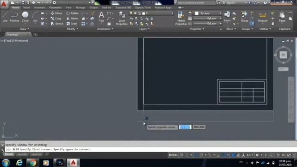
Task: Toggle Clean Screen in status bar
Action: [289, 155]
